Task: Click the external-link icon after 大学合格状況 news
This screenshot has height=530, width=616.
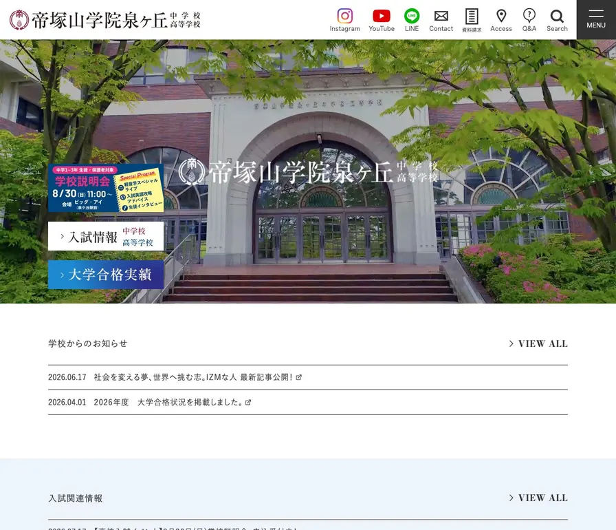Action: [x=248, y=403]
